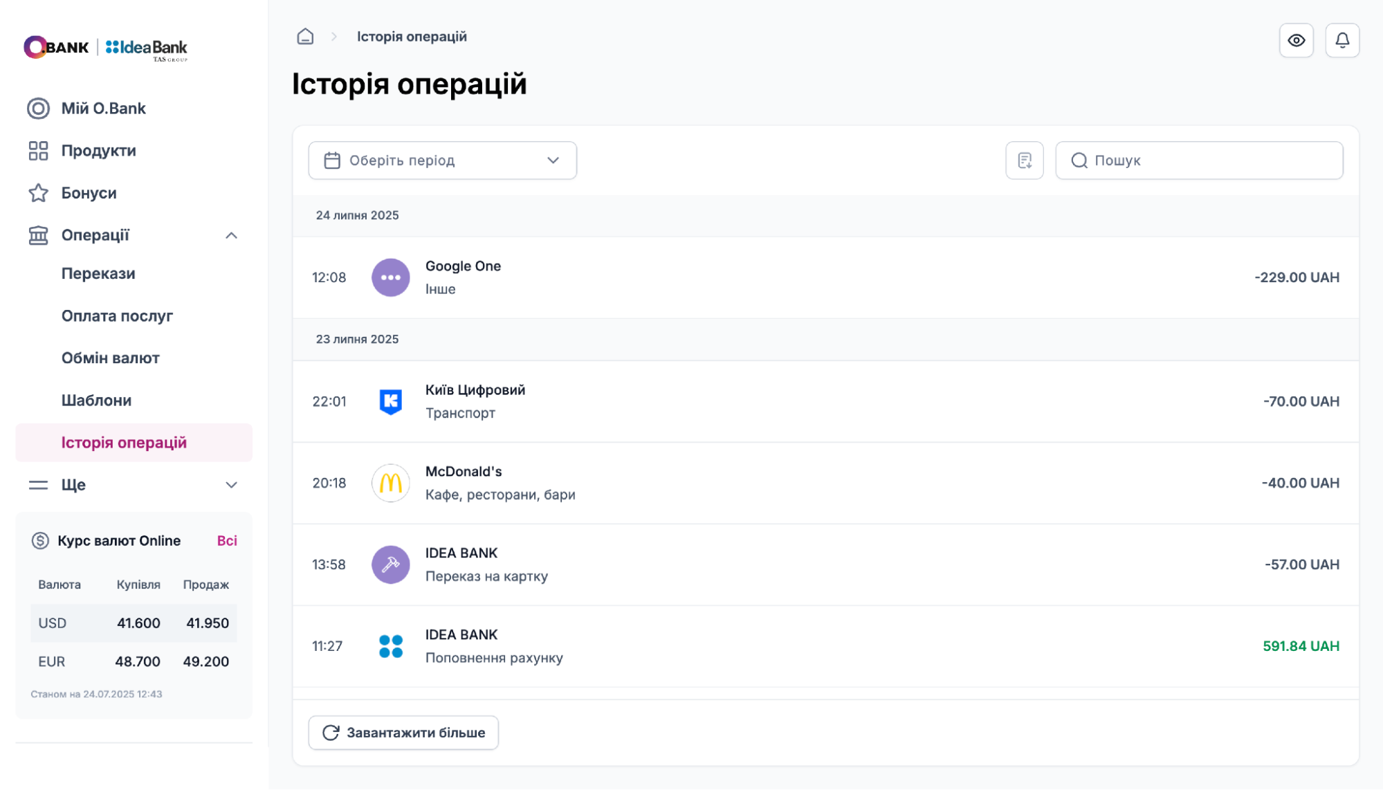Image resolution: width=1383 pixels, height=790 pixels.
Task: Click the O.Bank logo in the sidebar
Action: (57, 47)
